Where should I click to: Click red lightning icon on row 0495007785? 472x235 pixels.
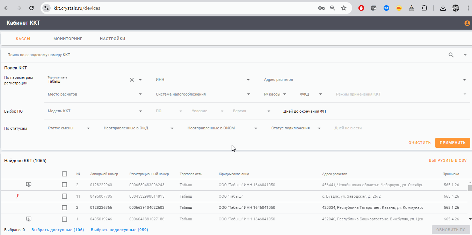coord(18,196)
